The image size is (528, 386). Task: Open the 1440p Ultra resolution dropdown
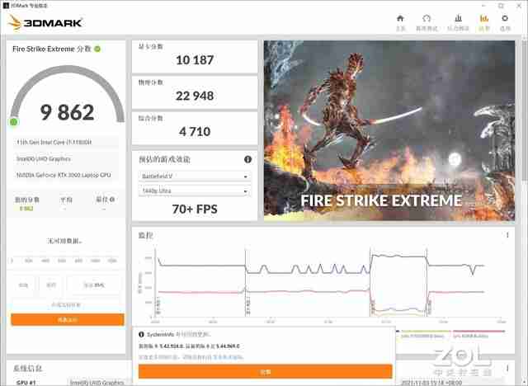click(193, 191)
